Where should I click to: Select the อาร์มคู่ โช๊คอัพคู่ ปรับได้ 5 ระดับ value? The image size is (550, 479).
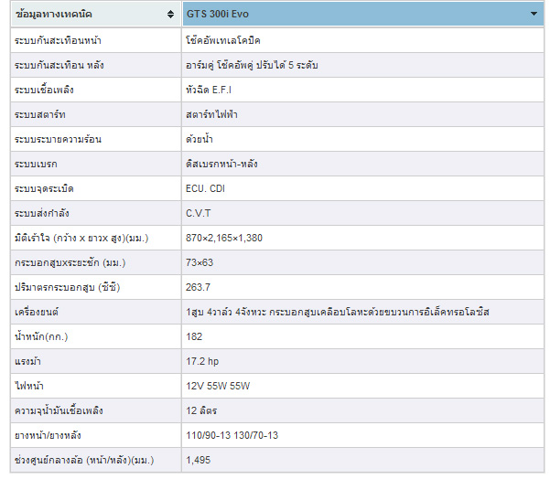[252, 66]
